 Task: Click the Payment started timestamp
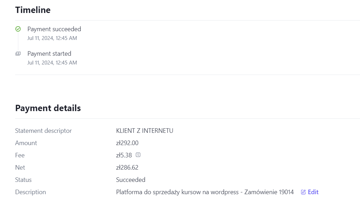[x=52, y=63]
